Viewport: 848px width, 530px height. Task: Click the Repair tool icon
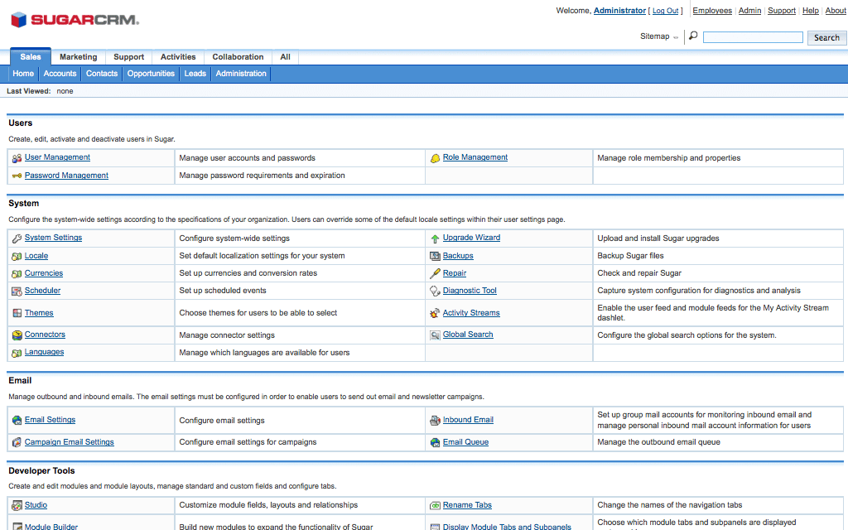[435, 273]
